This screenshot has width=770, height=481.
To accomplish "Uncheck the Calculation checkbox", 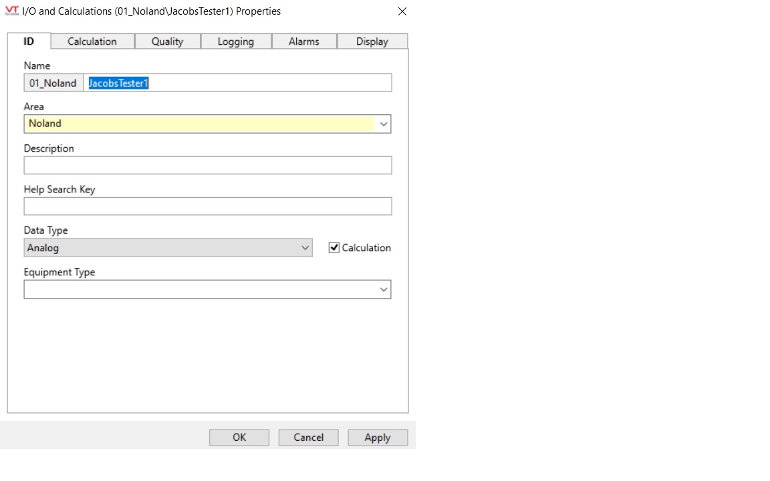I will [335, 248].
